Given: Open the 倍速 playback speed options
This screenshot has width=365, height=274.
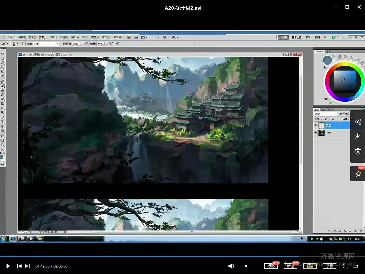Looking at the screenshot, I should click(x=290, y=266).
